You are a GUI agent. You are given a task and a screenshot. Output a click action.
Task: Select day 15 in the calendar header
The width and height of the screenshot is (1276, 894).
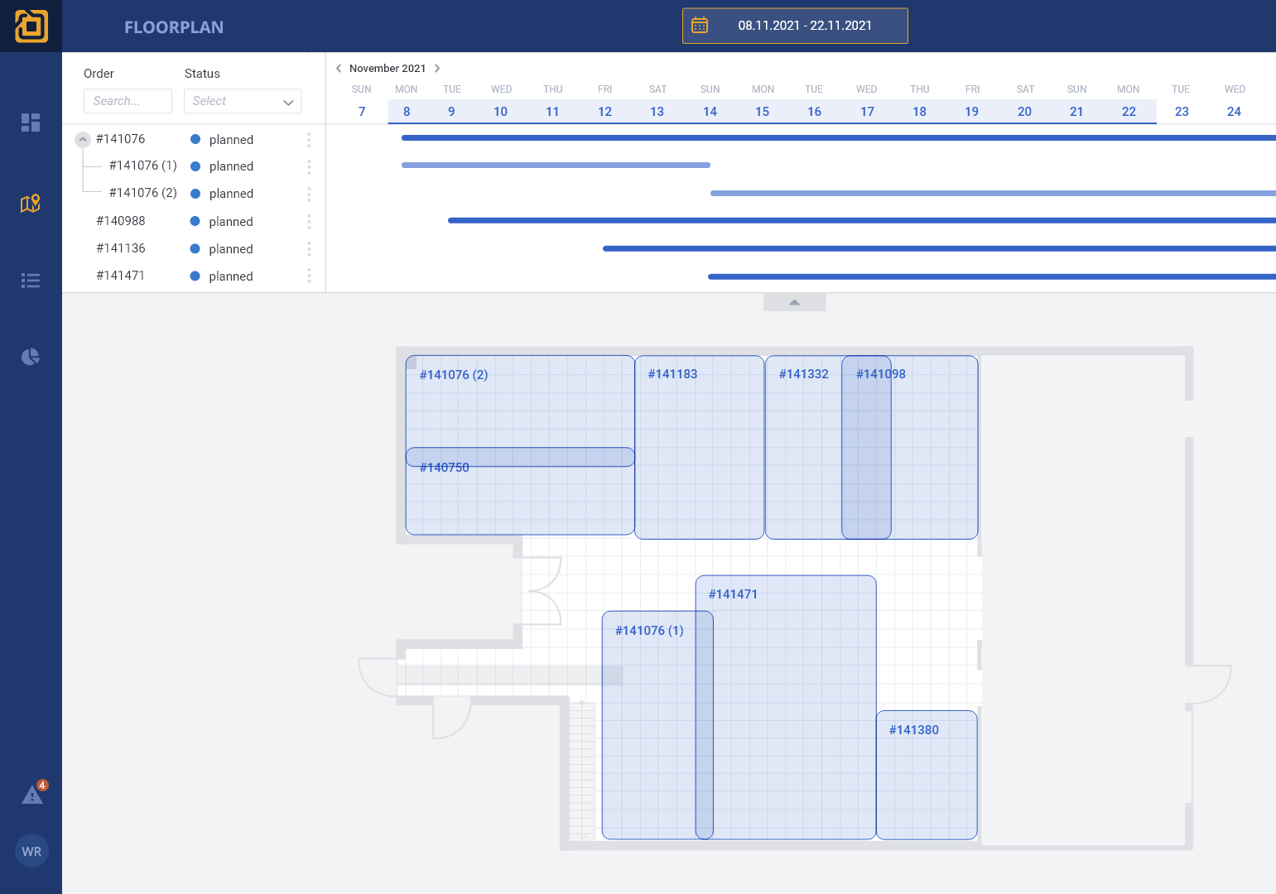click(x=762, y=112)
